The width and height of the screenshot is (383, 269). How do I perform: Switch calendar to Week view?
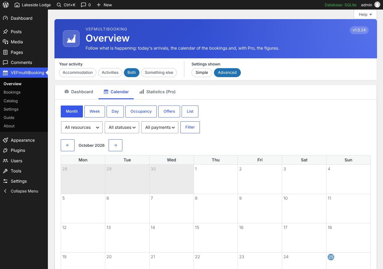[x=95, y=111]
